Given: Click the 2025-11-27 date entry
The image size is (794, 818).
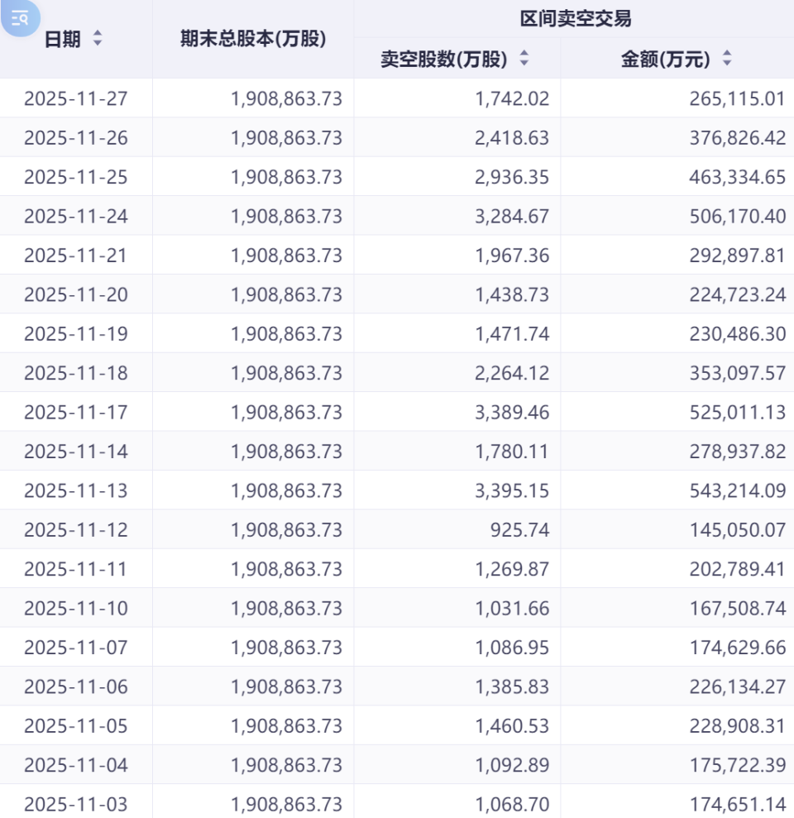Looking at the screenshot, I should tap(76, 98).
